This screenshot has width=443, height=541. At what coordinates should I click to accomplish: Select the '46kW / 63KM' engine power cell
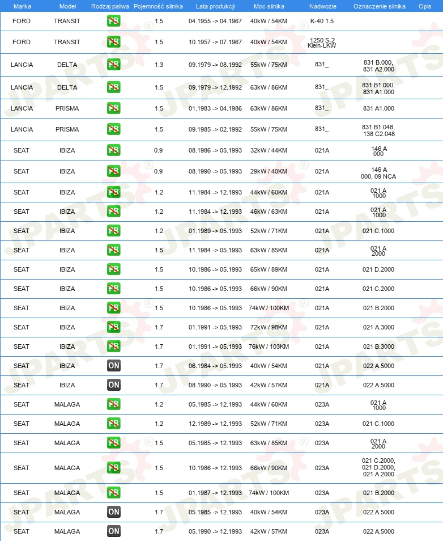pos(269,212)
